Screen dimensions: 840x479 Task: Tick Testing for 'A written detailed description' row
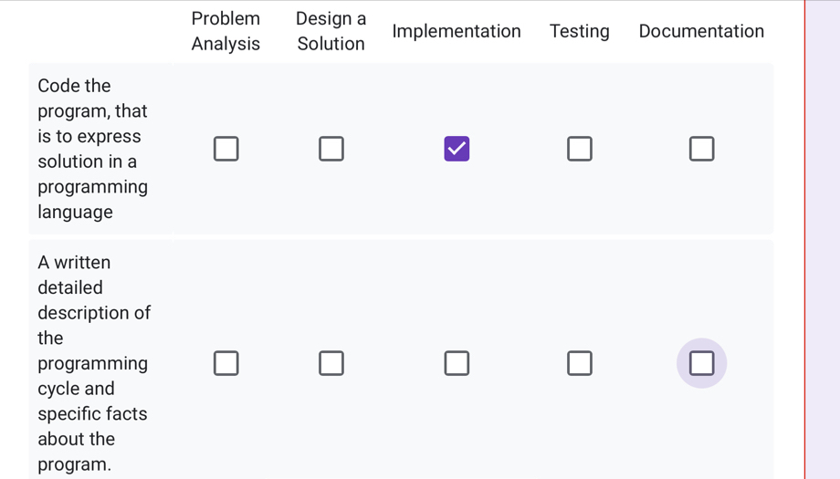579,363
